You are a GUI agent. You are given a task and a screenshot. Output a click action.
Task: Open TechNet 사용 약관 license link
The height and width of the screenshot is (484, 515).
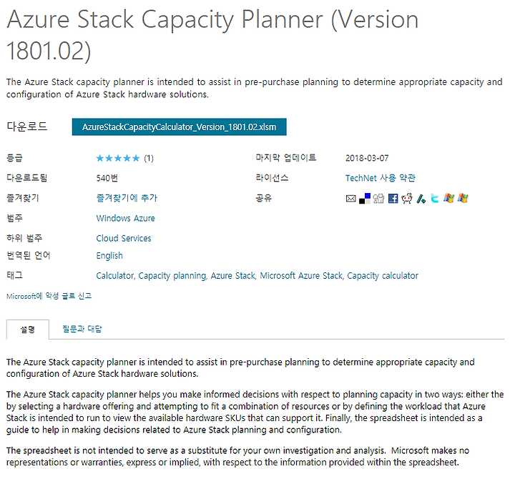click(380, 178)
